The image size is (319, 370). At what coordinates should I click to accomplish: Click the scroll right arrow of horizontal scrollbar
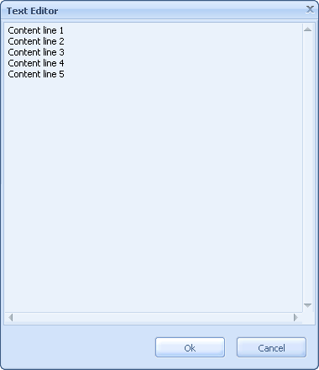point(295,318)
